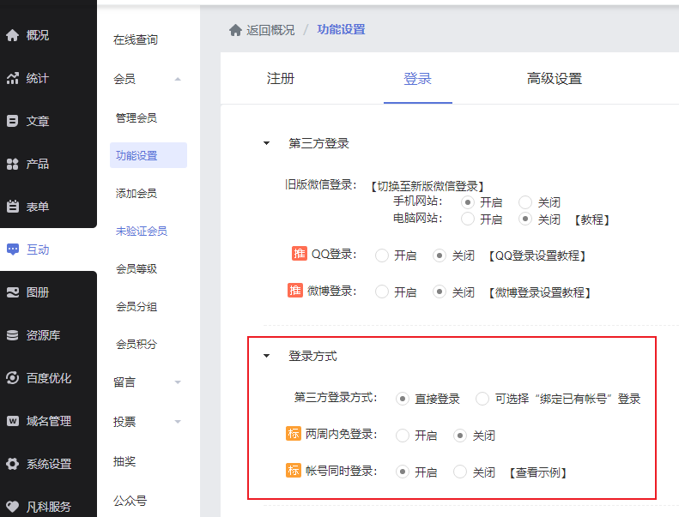Switch to the 登录 tab

[418, 79]
